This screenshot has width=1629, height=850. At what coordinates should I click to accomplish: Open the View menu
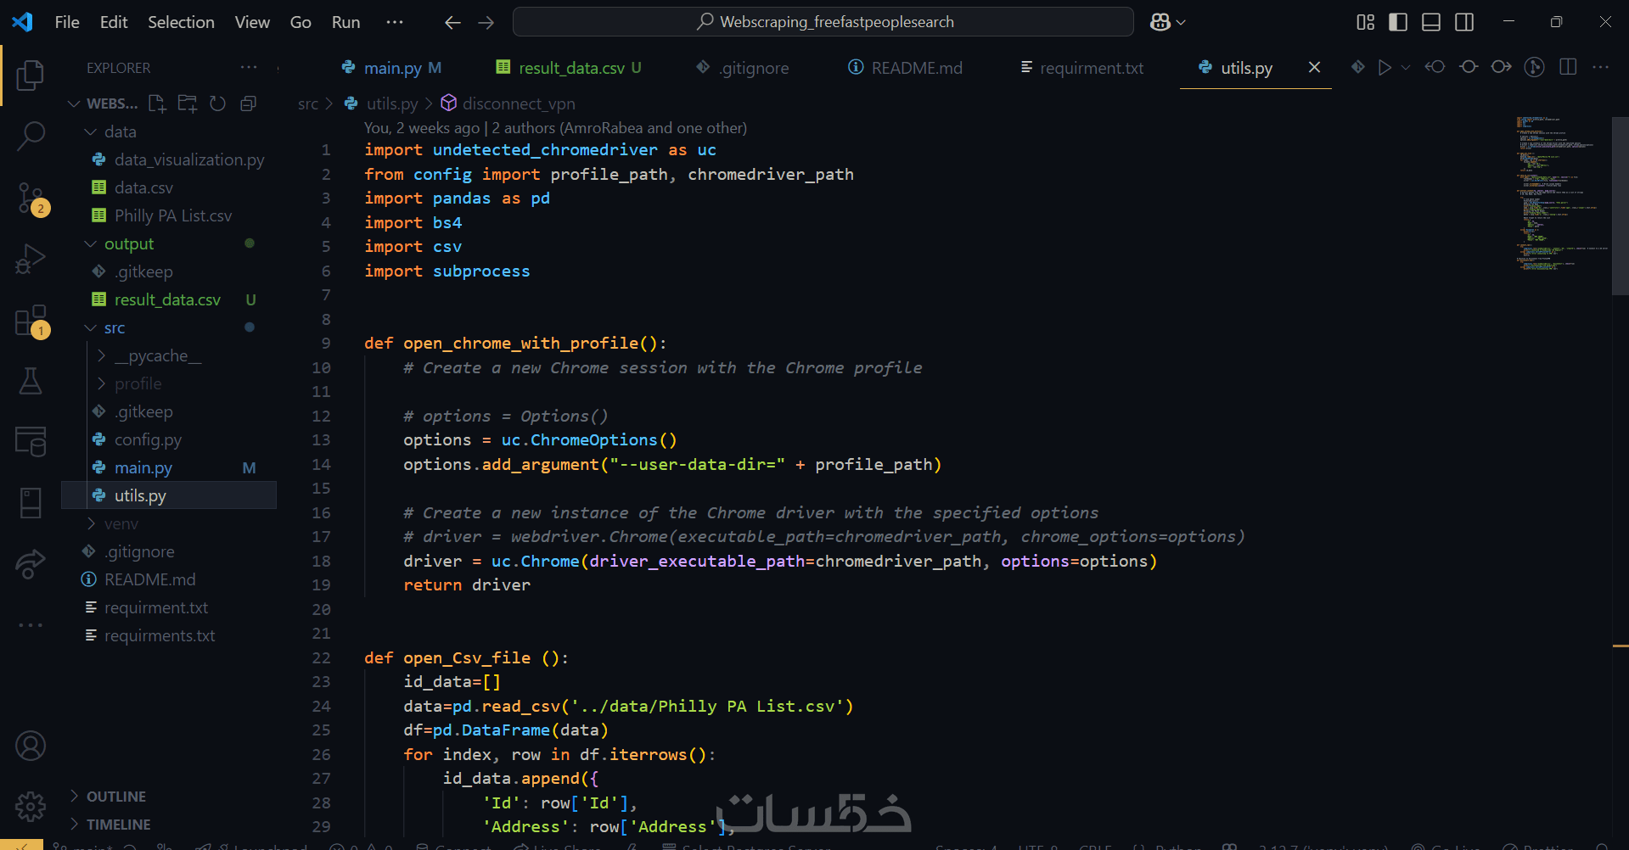(x=252, y=22)
